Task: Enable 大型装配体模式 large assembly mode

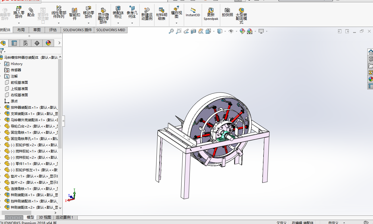Action: [241, 16]
